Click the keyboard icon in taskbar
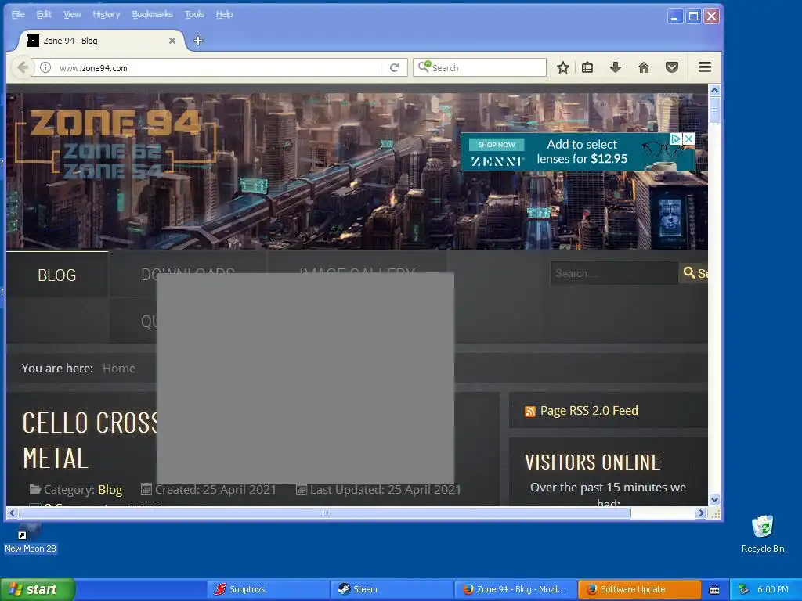The image size is (802, 601). pos(714,590)
